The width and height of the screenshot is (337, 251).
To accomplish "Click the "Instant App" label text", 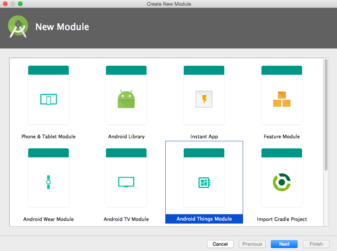I will [x=204, y=137].
